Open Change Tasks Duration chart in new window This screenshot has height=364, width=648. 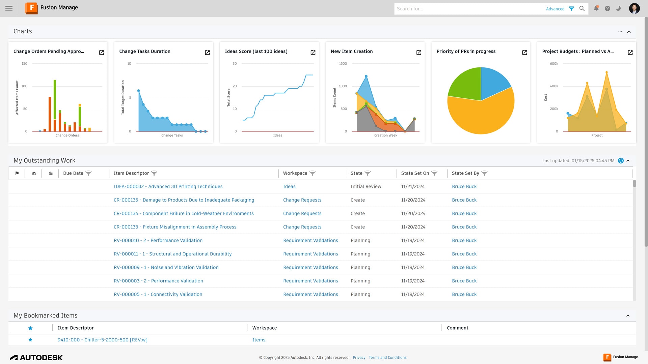pyautogui.click(x=207, y=53)
